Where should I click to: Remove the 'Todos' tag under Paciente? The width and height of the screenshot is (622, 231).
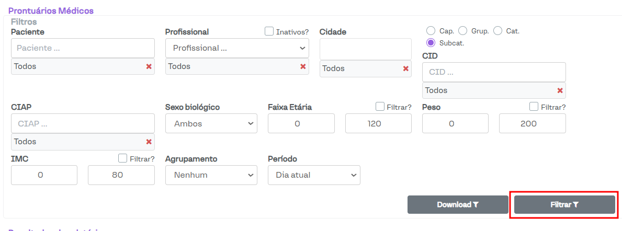click(149, 66)
